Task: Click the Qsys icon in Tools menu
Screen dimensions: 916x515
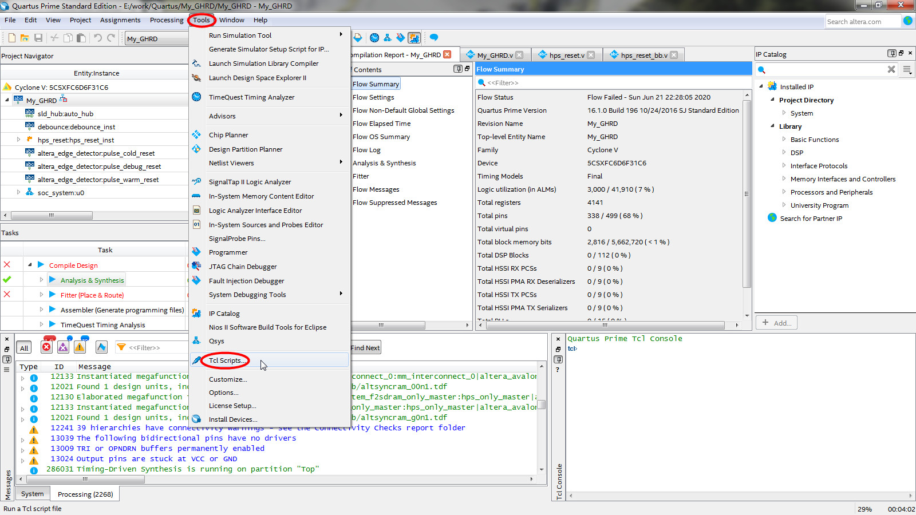Action: pyautogui.click(x=196, y=340)
